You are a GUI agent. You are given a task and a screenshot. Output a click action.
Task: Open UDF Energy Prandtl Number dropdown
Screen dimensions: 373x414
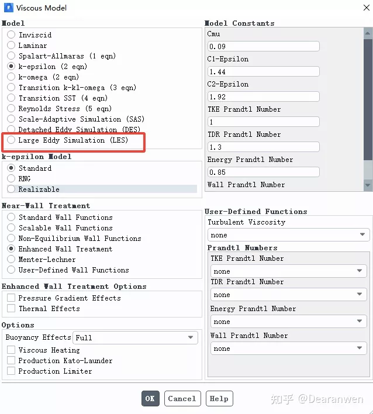[289, 322]
